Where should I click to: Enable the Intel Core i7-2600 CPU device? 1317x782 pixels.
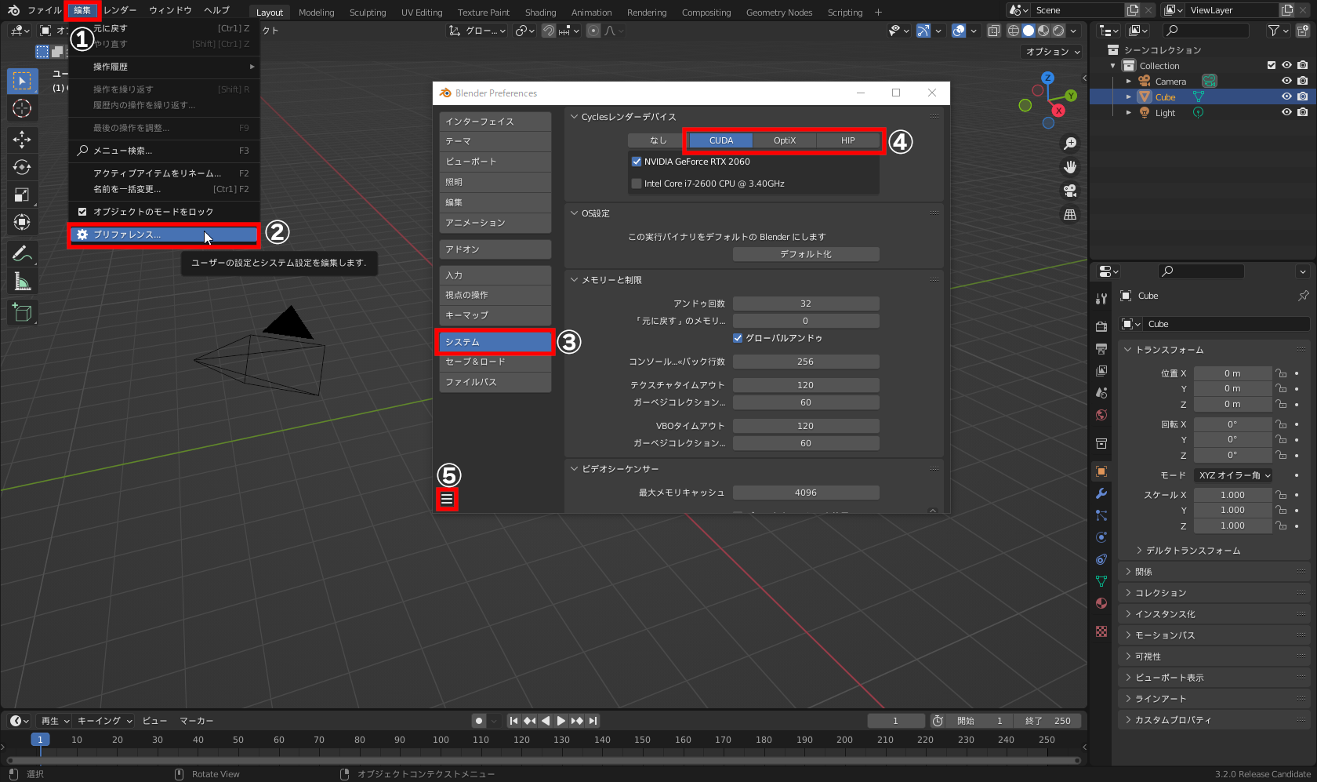pyautogui.click(x=637, y=184)
